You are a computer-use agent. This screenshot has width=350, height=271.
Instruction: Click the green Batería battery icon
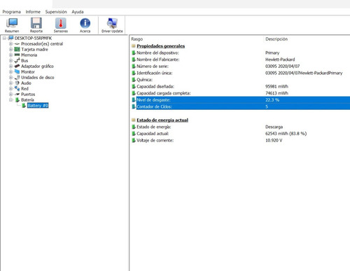coord(17,99)
